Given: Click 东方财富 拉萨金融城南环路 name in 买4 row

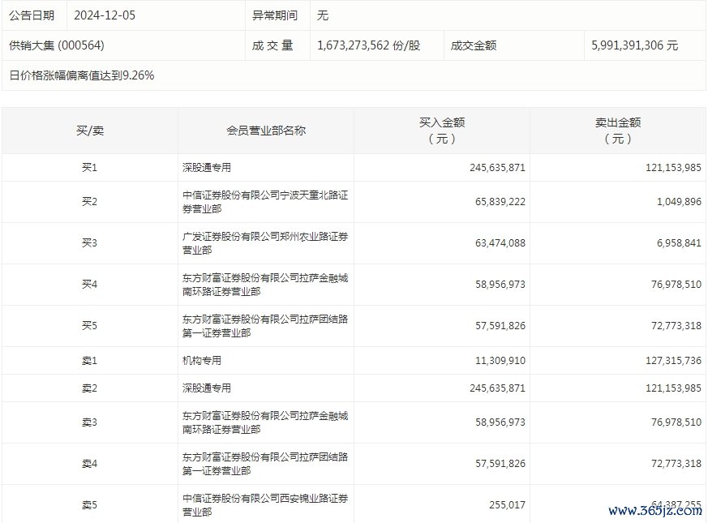Looking at the screenshot, I should [265, 285].
